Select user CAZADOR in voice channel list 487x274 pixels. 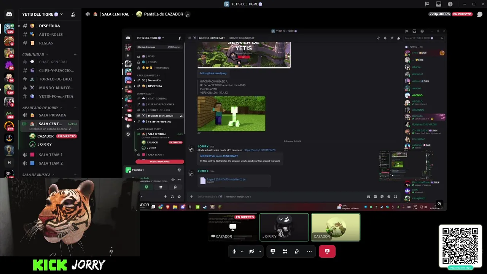(x=45, y=136)
